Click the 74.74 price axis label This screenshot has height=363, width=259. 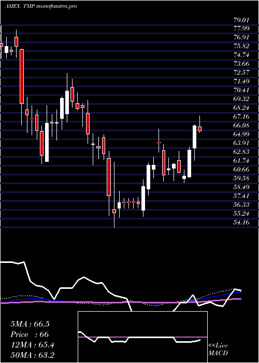click(241, 55)
